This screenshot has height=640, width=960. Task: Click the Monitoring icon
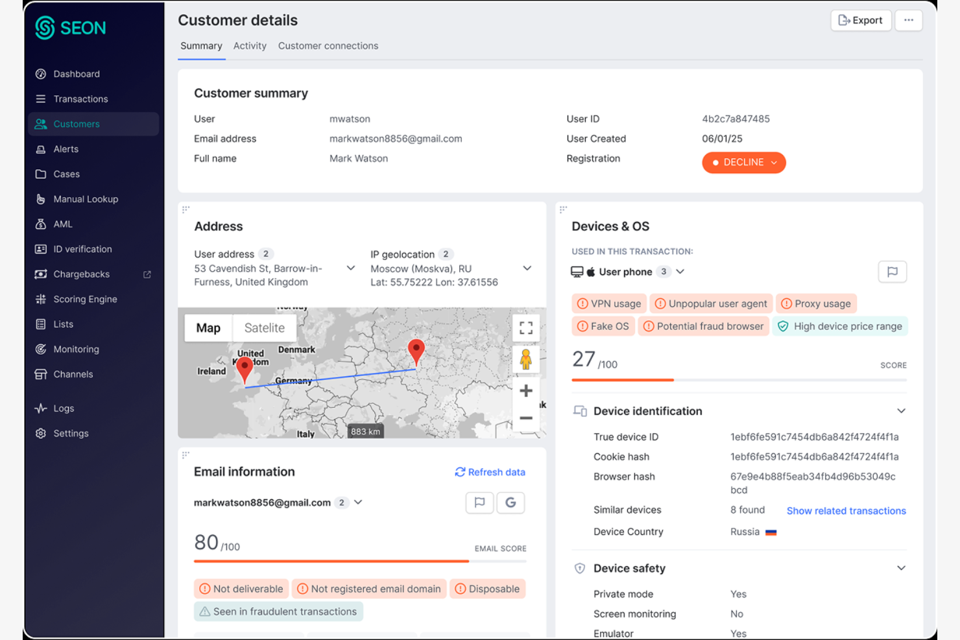(x=41, y=350)
